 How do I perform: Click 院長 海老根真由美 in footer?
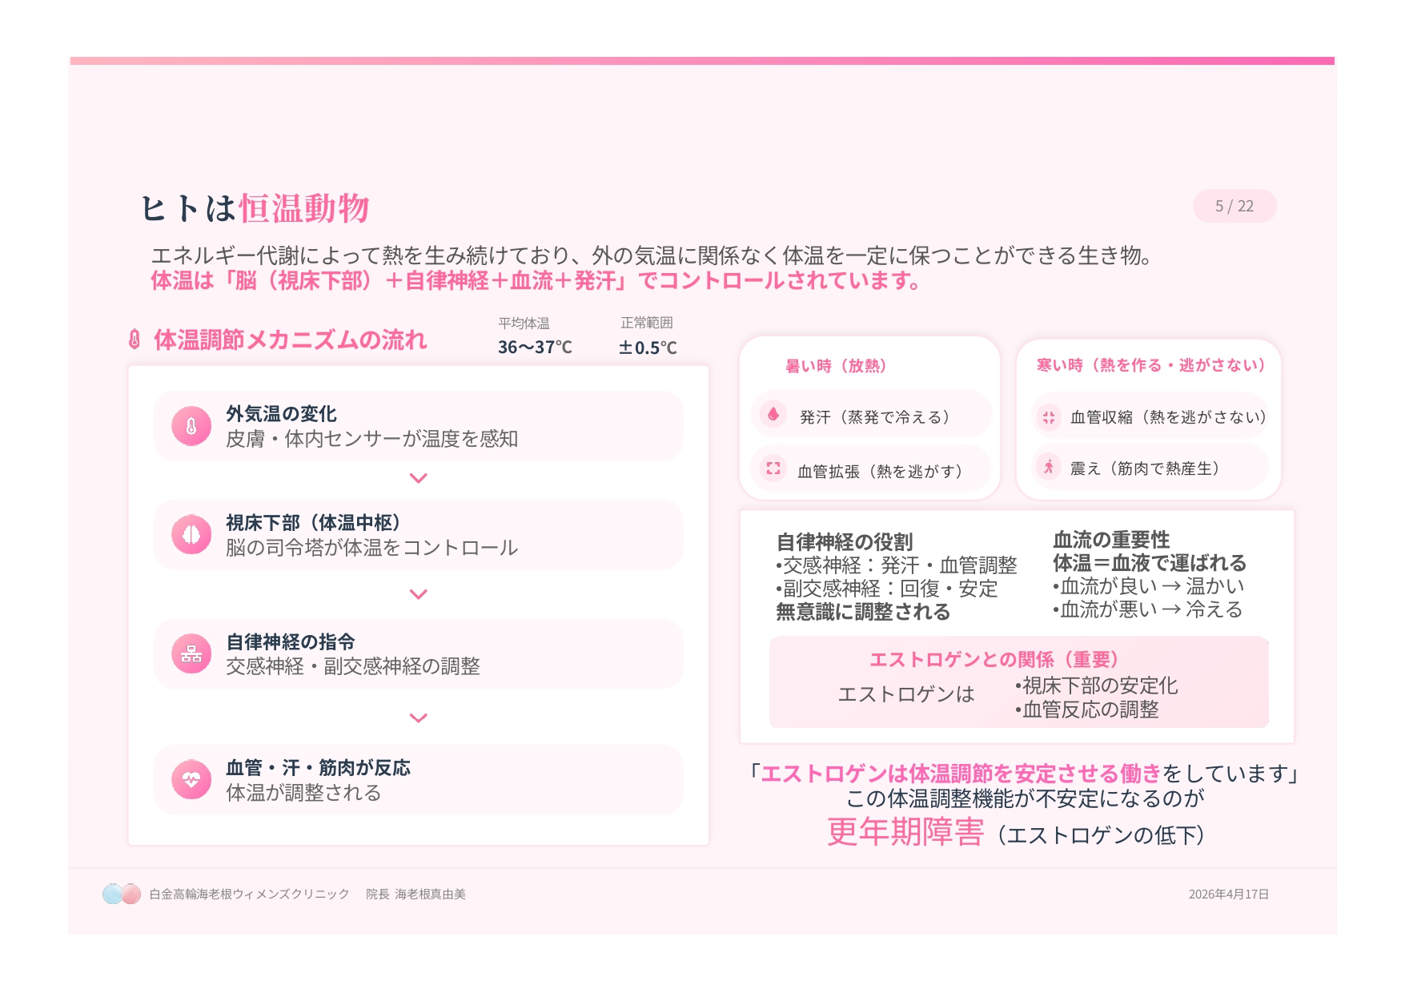[x=415, y=894]
